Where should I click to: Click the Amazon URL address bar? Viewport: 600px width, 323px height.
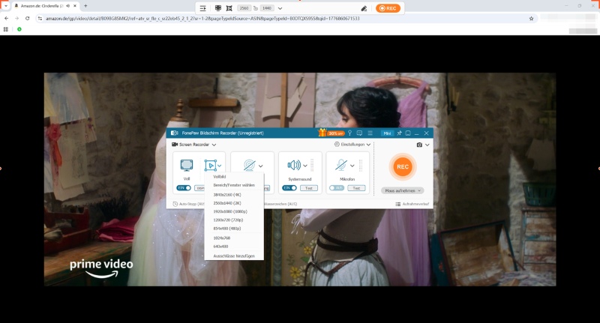tap(287, 18)
